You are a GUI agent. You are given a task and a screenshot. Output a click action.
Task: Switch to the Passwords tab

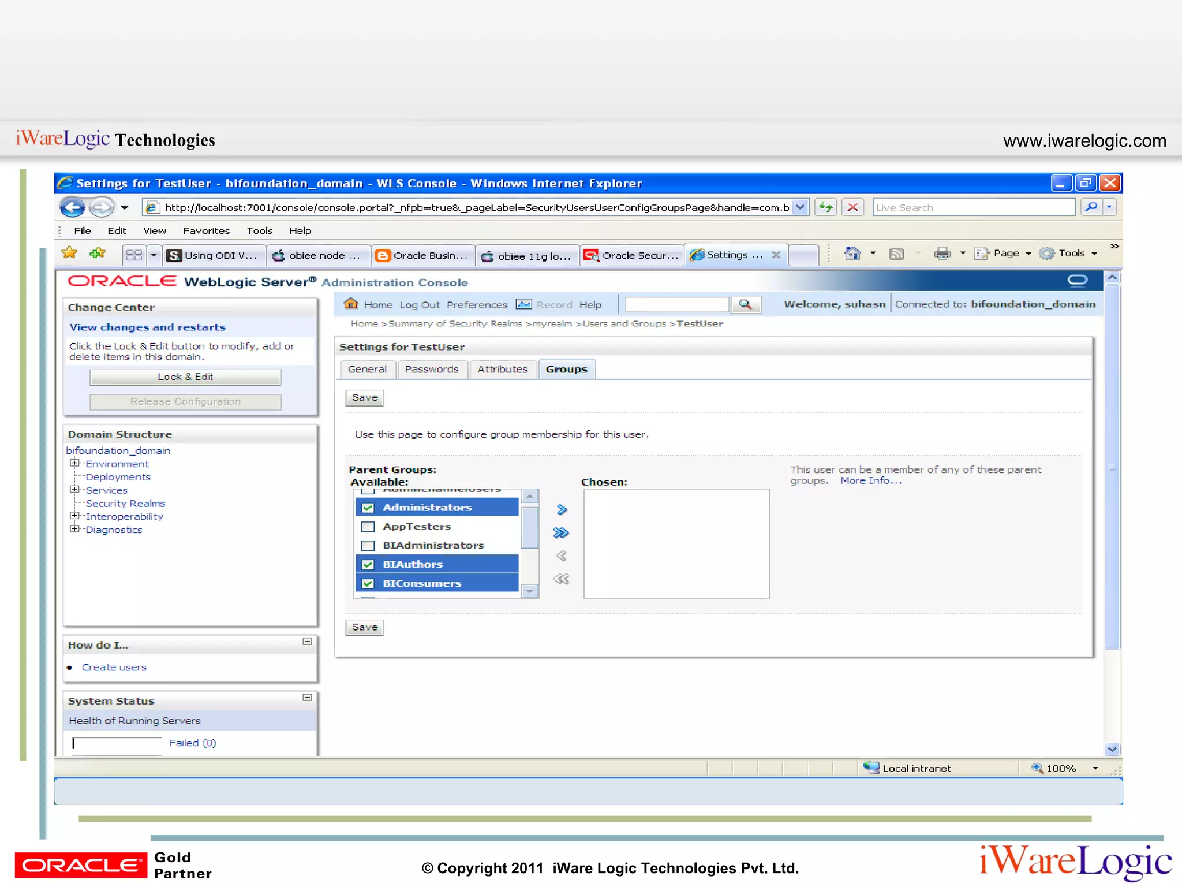[431, 370]
